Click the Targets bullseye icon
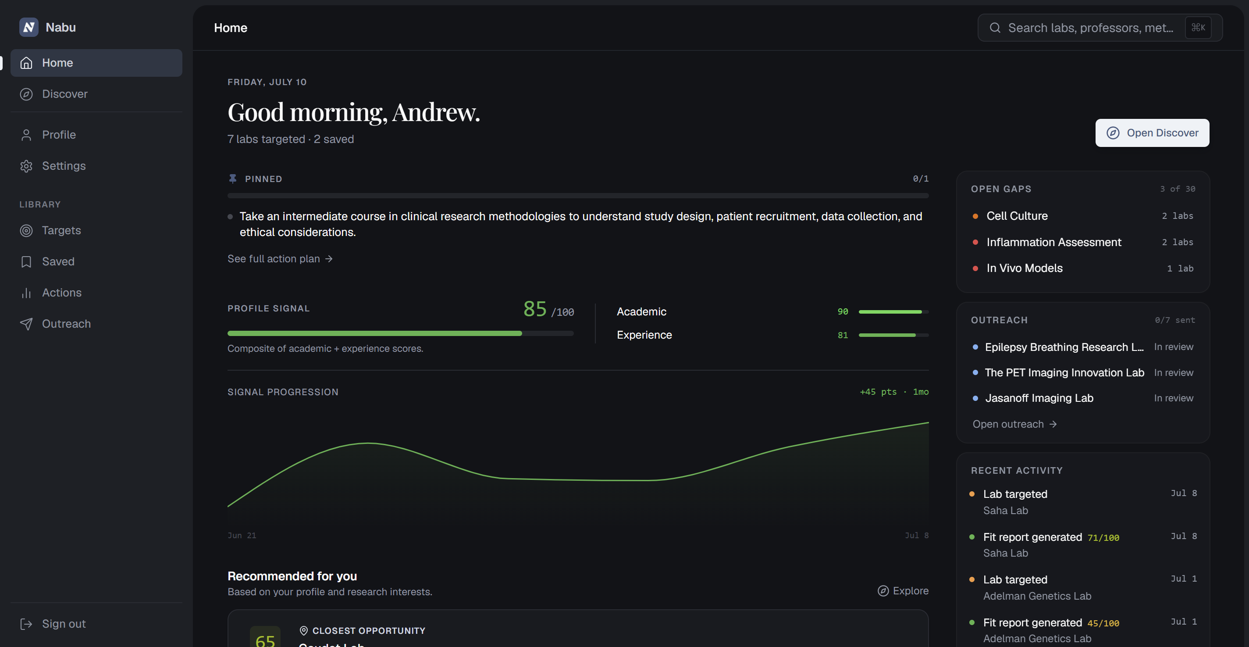 click(26, 230)
